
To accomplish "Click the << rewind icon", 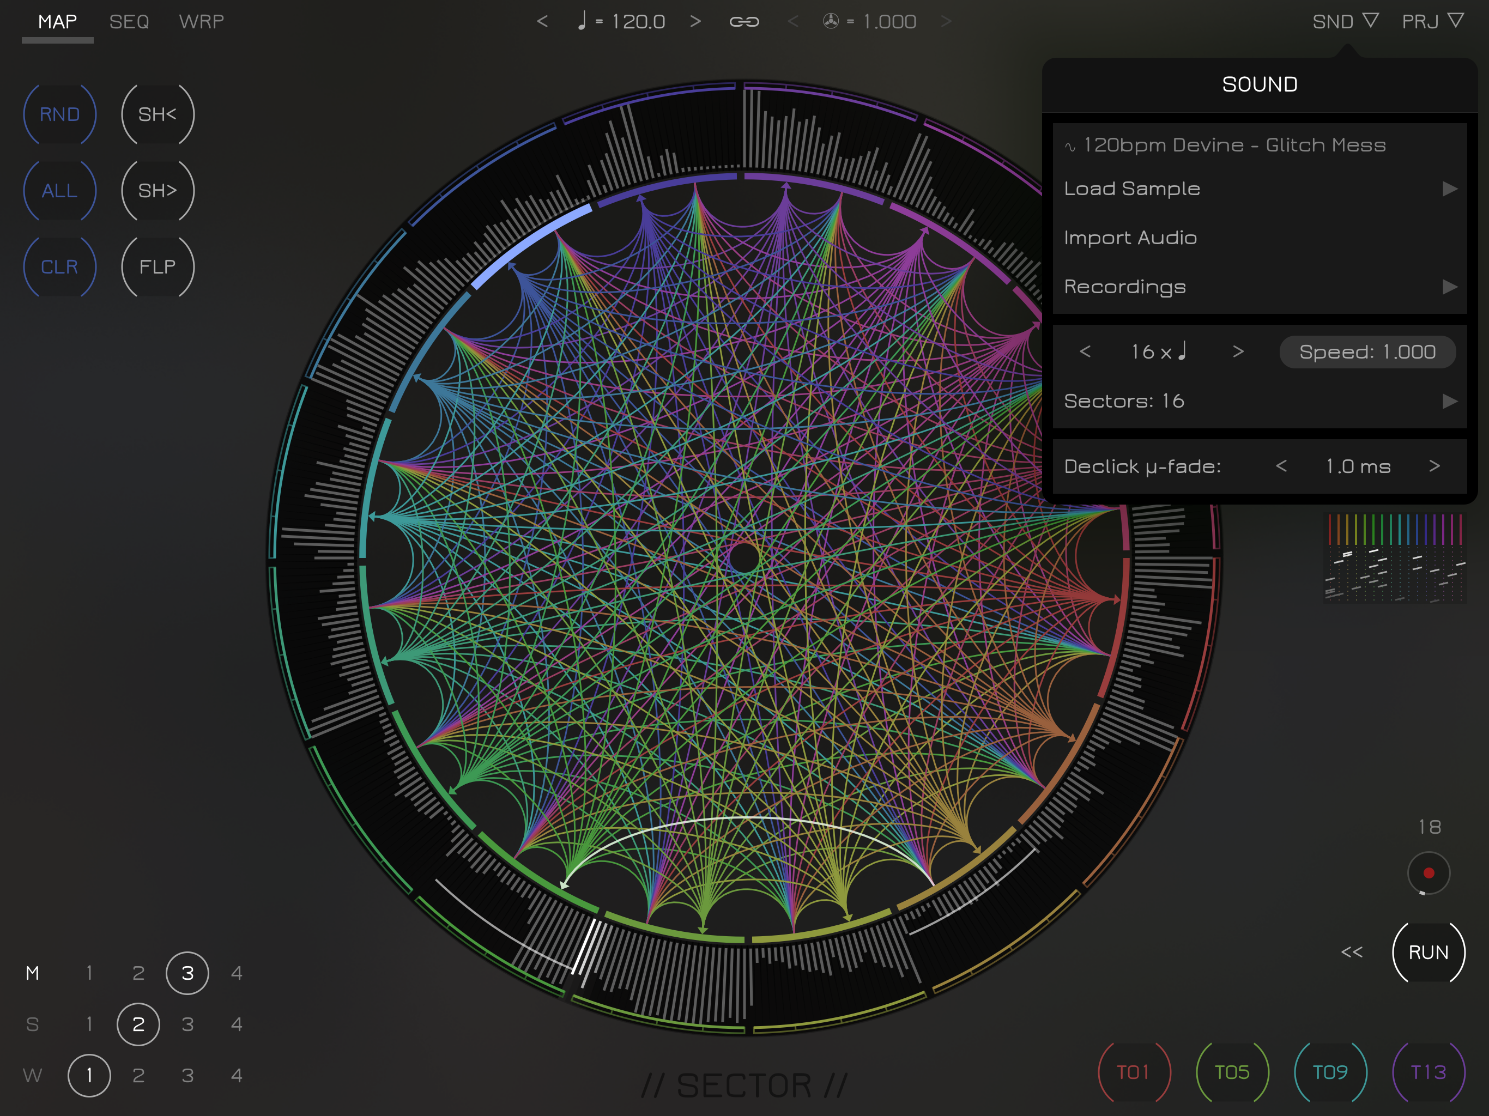I will [x=1351, y=952].
